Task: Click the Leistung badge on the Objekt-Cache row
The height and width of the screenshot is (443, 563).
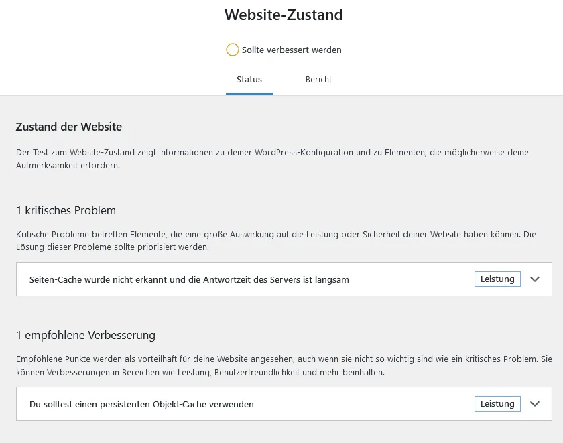Action: [497, 404]
